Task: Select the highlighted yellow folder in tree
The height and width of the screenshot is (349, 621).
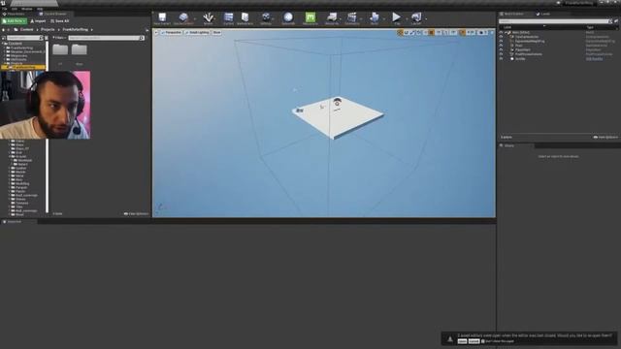Action: click(x=23, y=67)
